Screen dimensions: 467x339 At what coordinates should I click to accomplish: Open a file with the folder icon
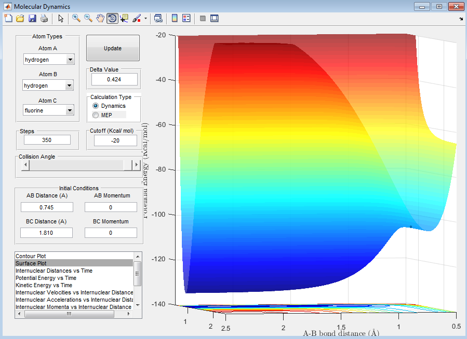pyautogui.click(x=20, y=19)
